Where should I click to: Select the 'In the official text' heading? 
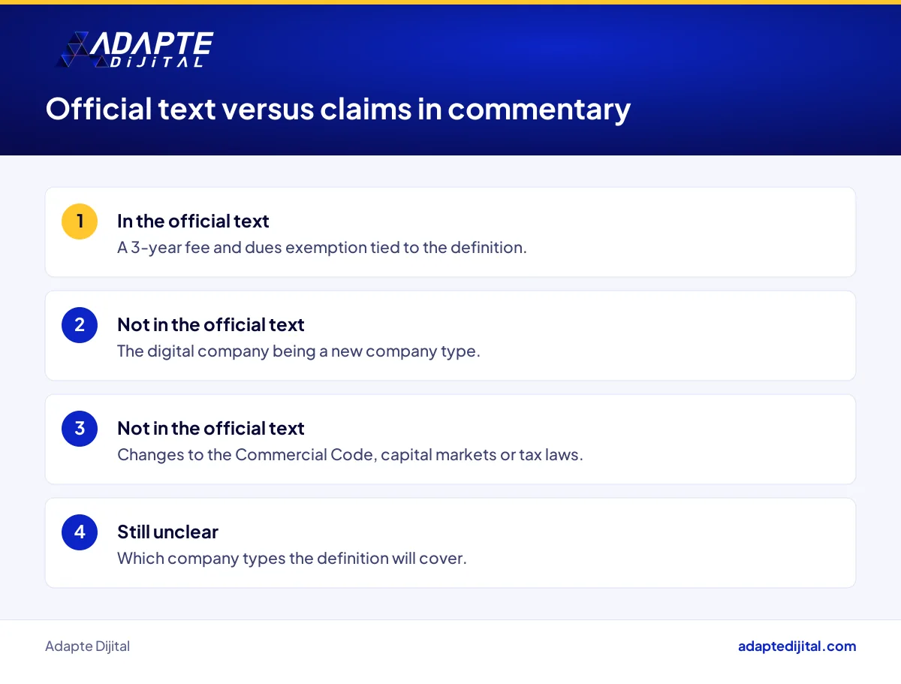click(193, 221)
